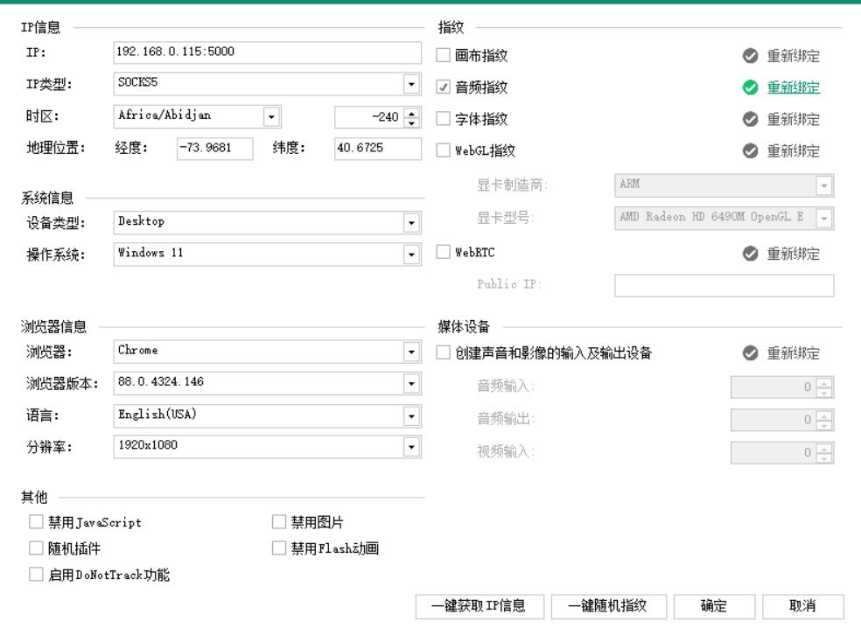Enable the WebRTC checkbox

pos(443,252)
